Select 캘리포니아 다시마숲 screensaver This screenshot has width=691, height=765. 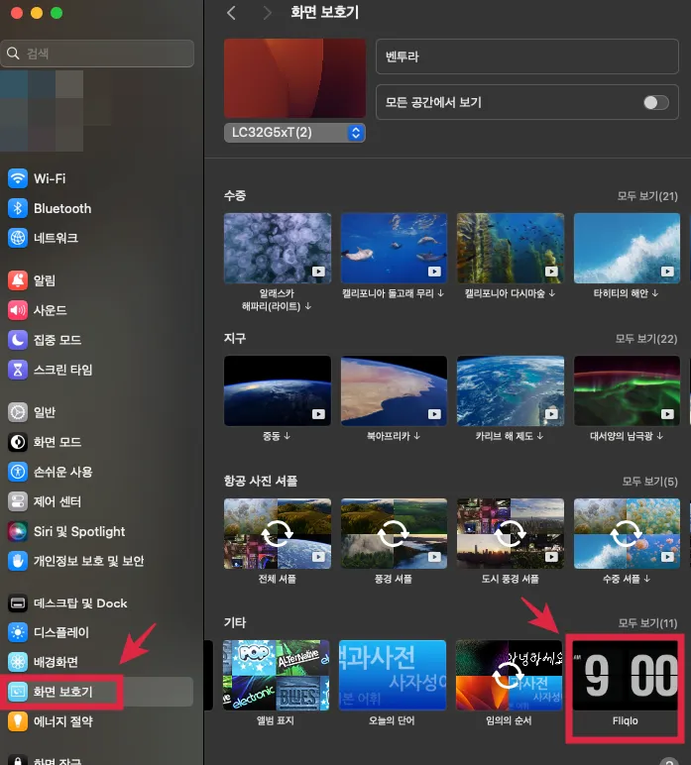click(x=511, y=248)
